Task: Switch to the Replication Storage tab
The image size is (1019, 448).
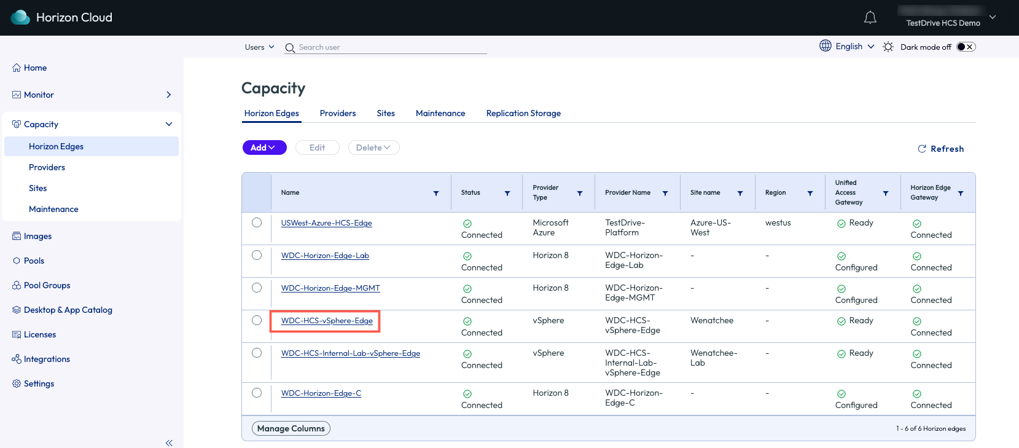Action: click(523, 113)
